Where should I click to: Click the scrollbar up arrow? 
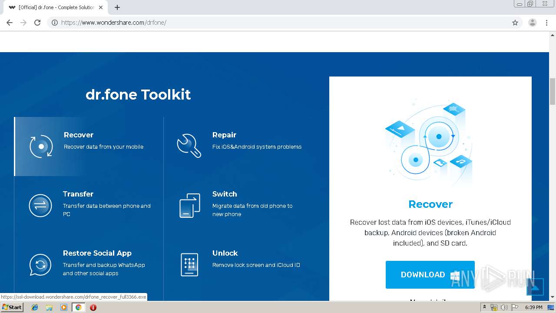[553, 34]
